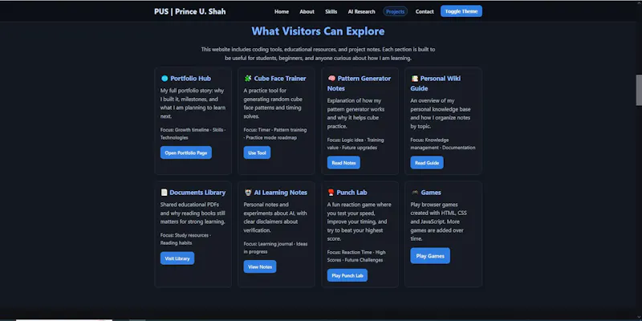Click the text 'Focus: Timer · Pattern training'
642x321 pixels.
pyautogui.click(x=275, y=130)
